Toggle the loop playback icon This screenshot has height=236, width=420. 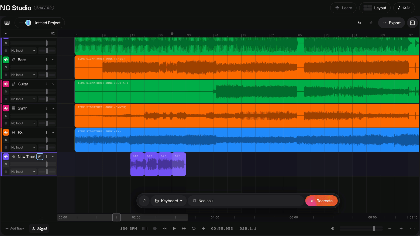point(194,228)
